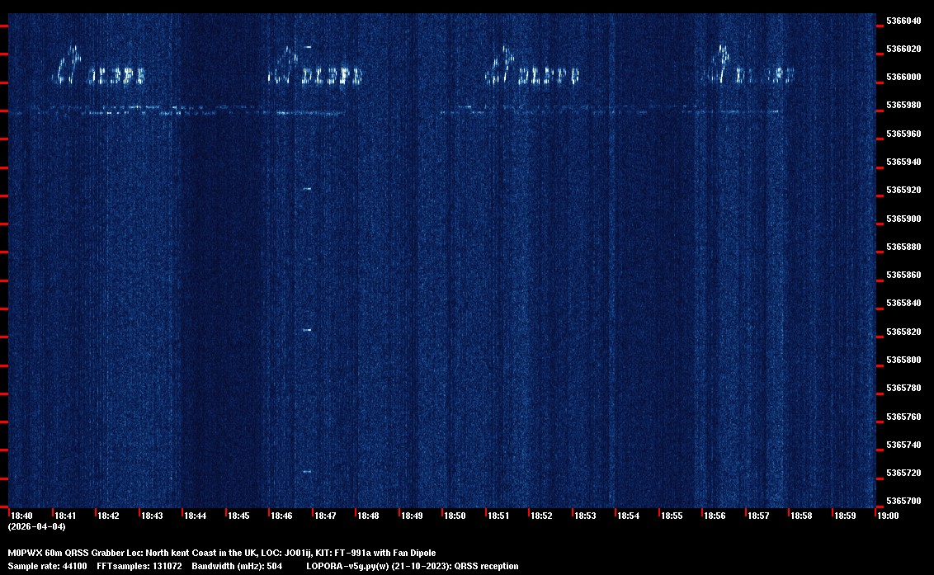Image resolution: width=934 pixels, height=575 pixels.
Task: Click the 18:51 time axis label
Action: tap(498, 516)
